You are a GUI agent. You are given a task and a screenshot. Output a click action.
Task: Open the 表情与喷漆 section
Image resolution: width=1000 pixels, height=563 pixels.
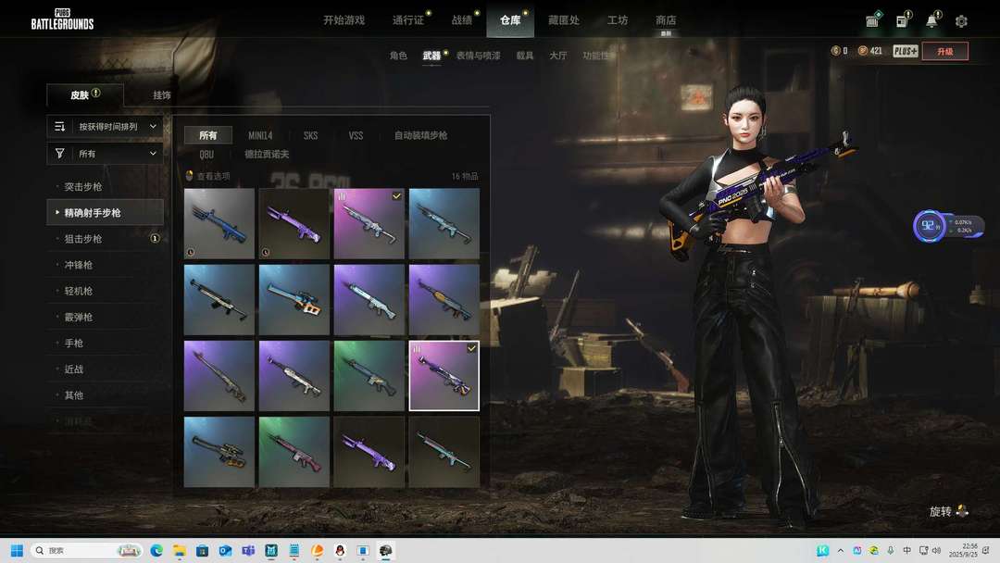479,56
